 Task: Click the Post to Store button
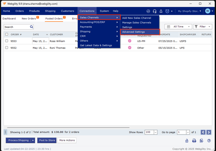(x=47, y=140)
